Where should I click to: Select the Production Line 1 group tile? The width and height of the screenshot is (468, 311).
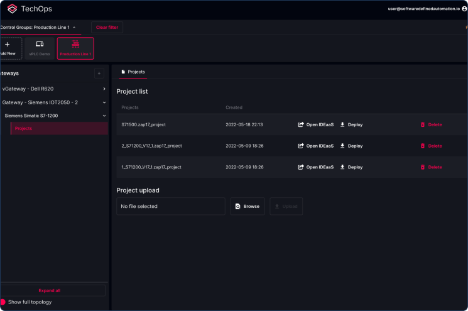tap(75, 48)
